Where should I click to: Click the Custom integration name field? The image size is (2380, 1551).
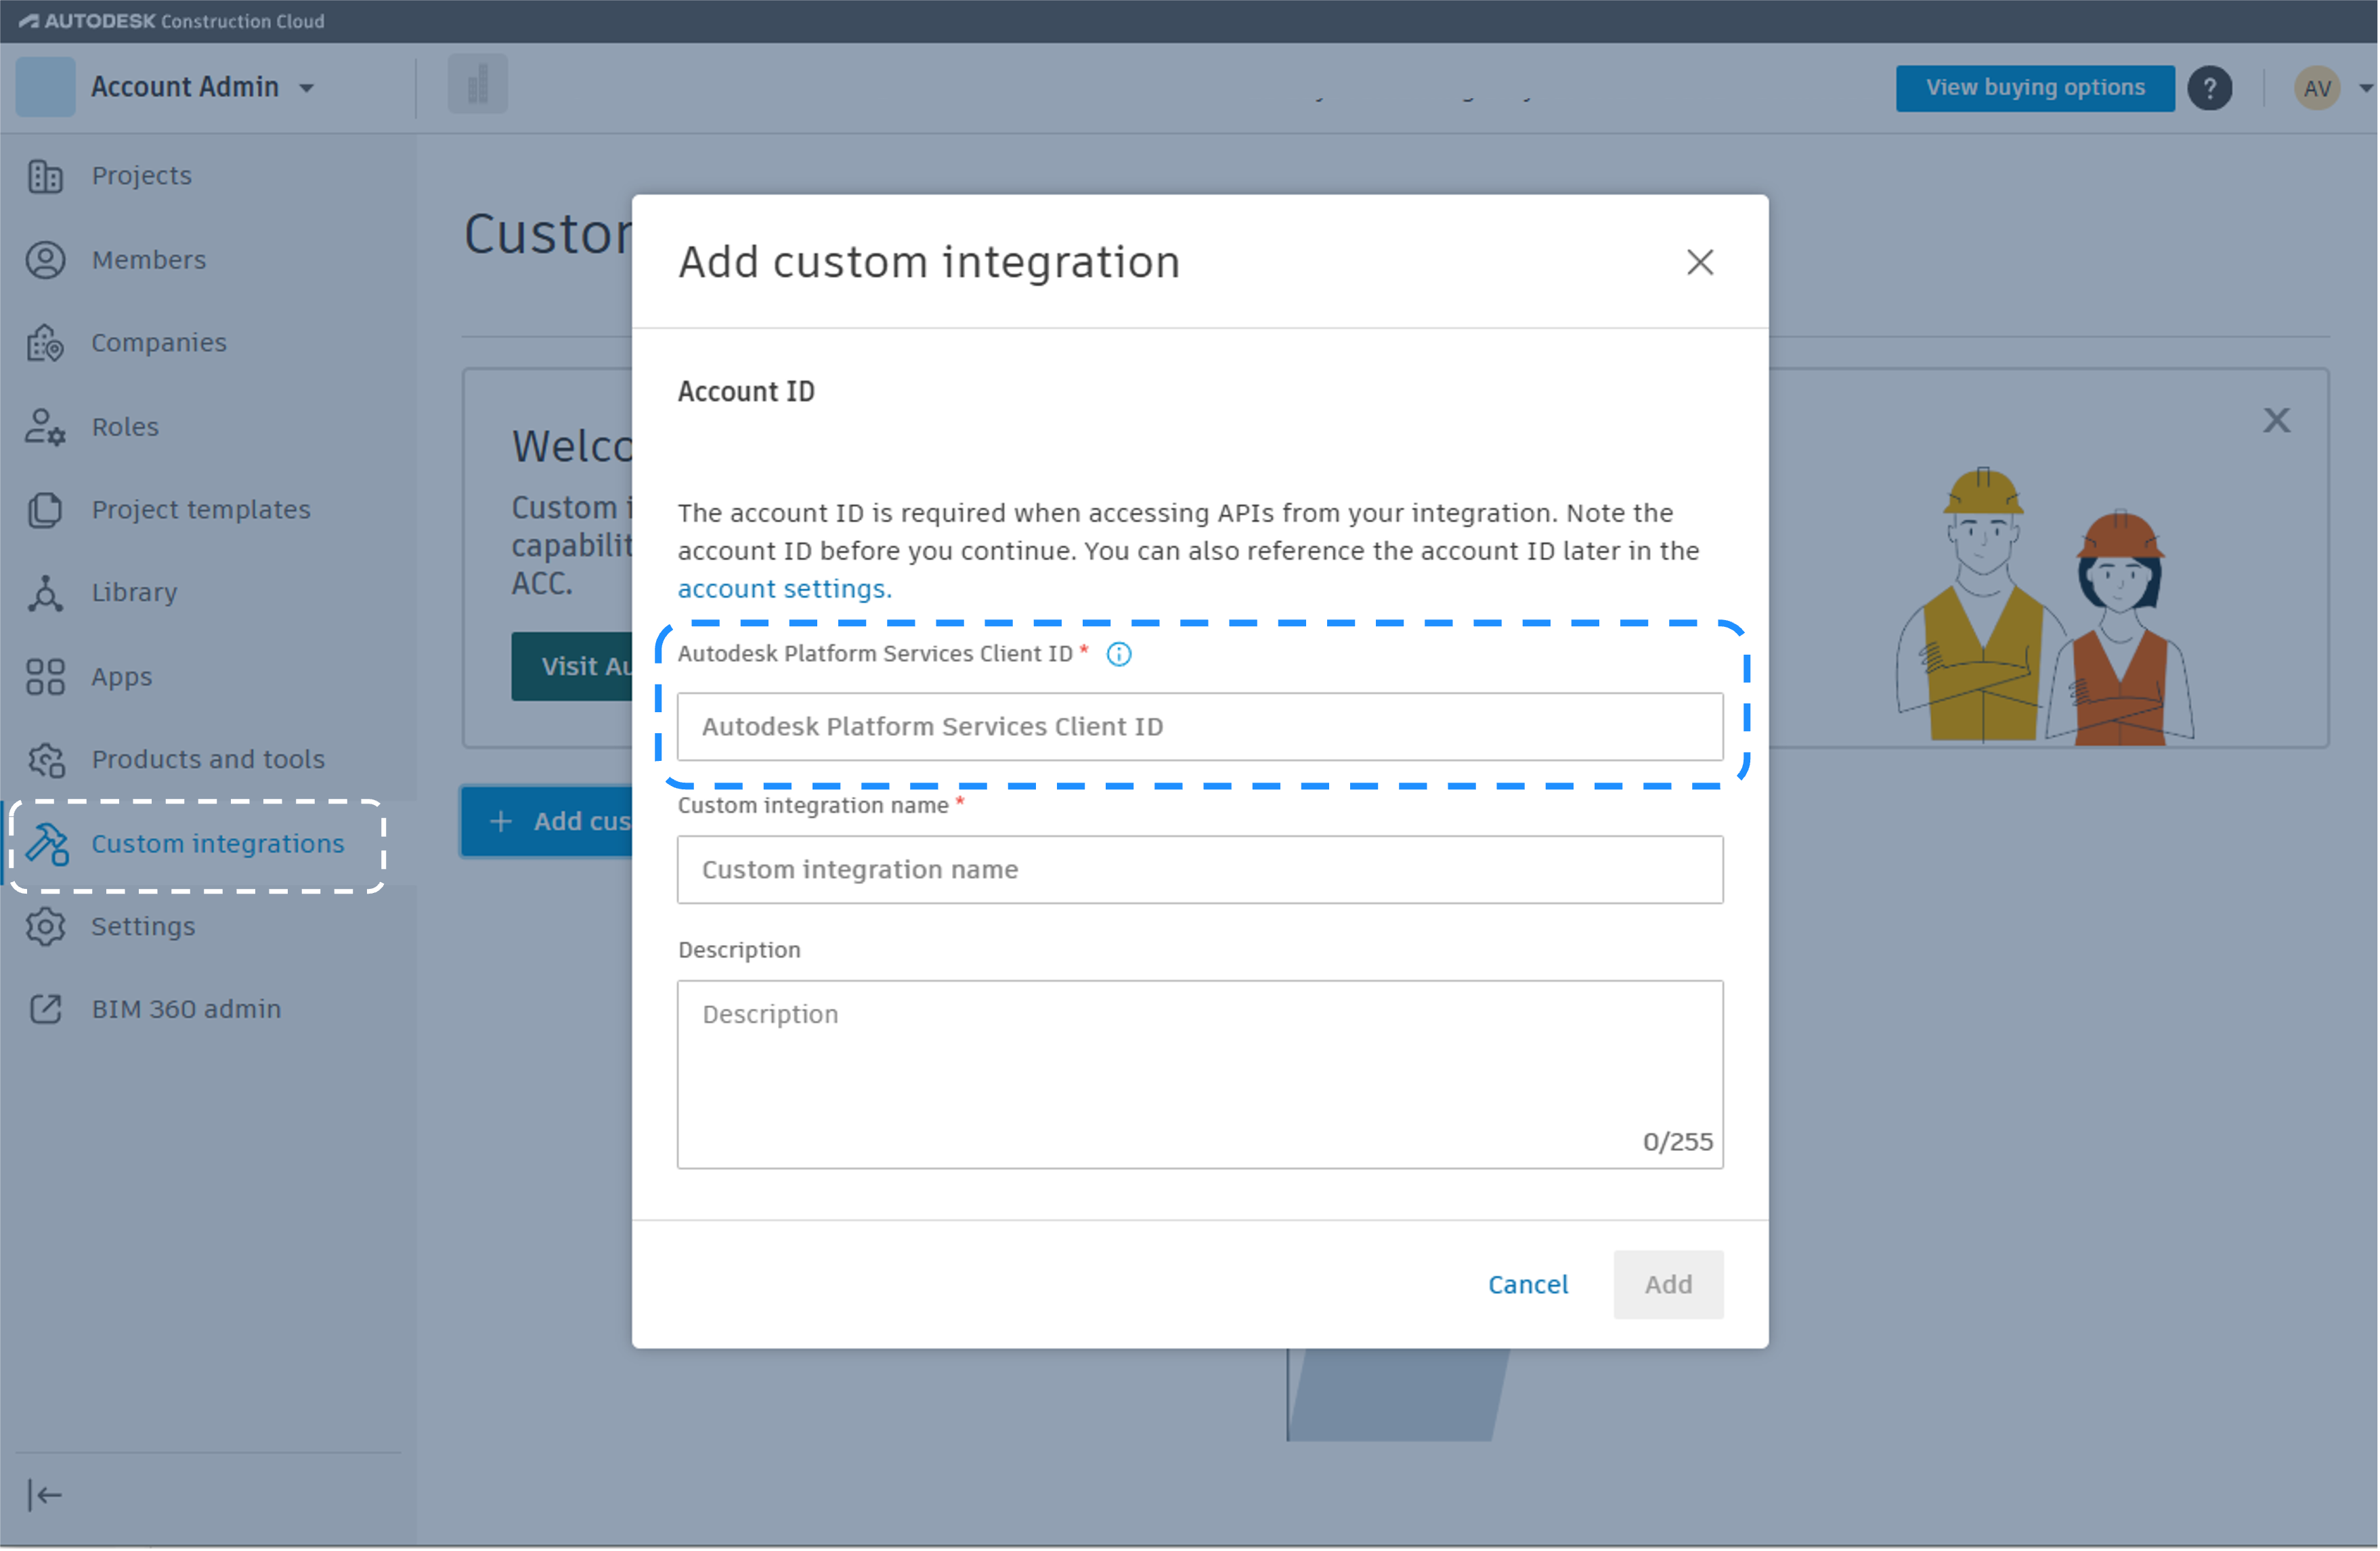click(1199, 870)
